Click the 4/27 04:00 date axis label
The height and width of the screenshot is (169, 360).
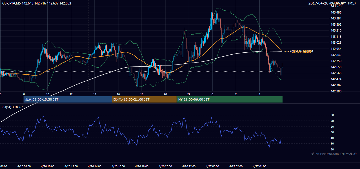point(259,166)
